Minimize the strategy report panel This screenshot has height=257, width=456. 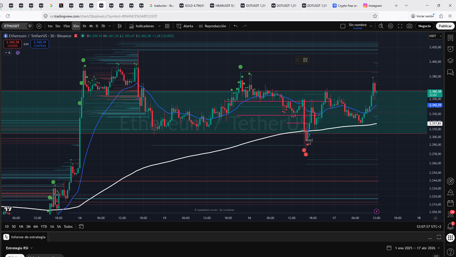click(x=430, y=238)
